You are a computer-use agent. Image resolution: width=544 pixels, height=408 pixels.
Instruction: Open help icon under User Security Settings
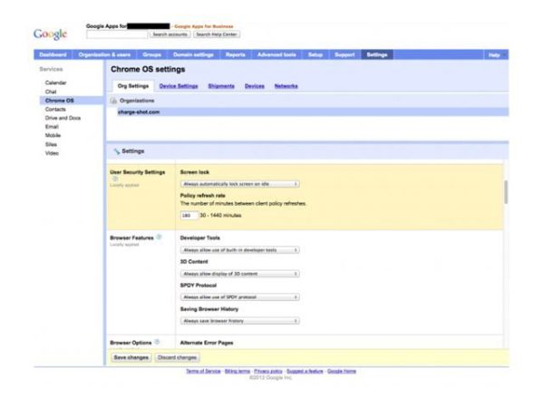(x=115, y=179)
